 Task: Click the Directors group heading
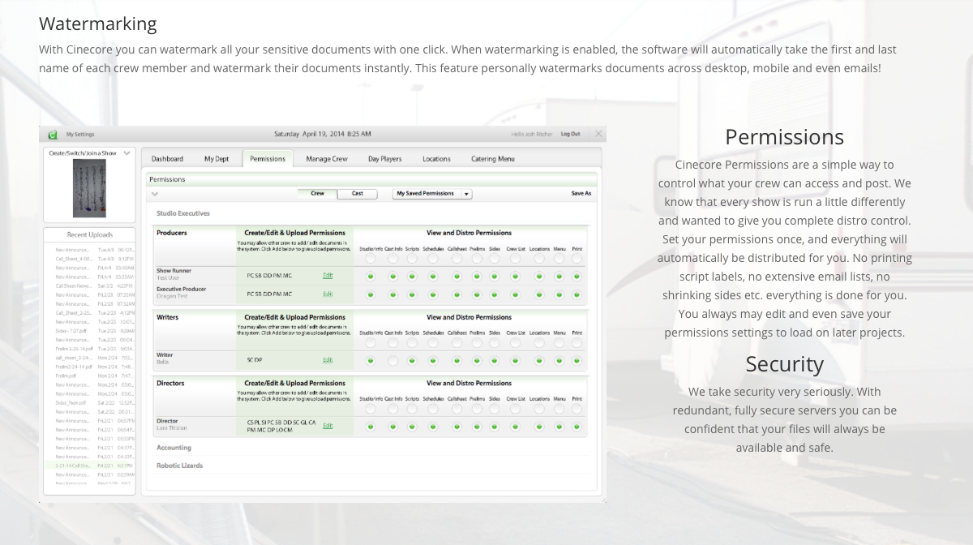170,383
